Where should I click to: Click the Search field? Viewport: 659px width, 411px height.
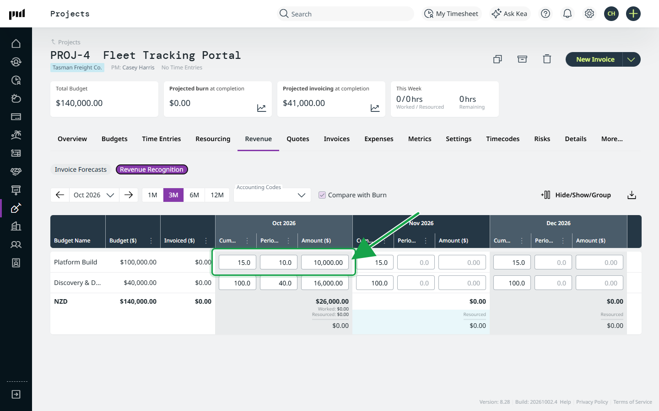coord(346,14)
